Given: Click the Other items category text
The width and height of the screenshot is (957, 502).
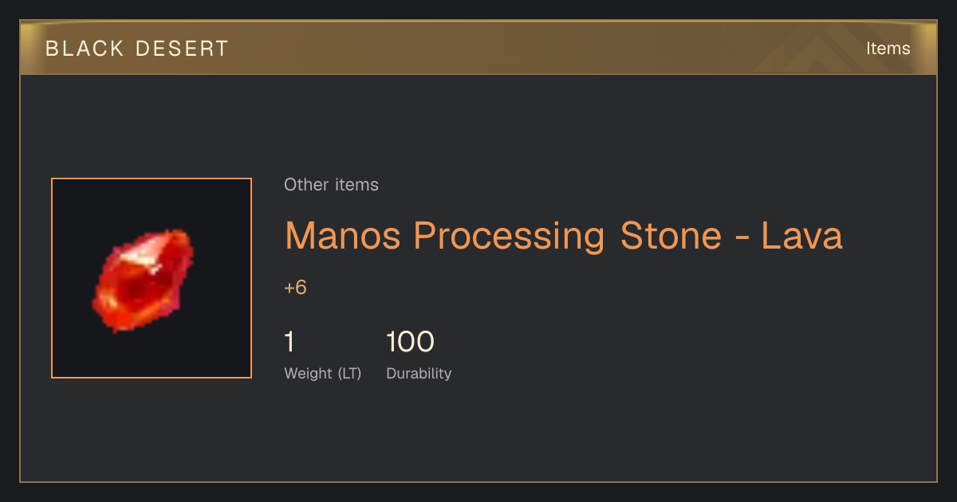Looking at the screenshot, I should [331, 185].
